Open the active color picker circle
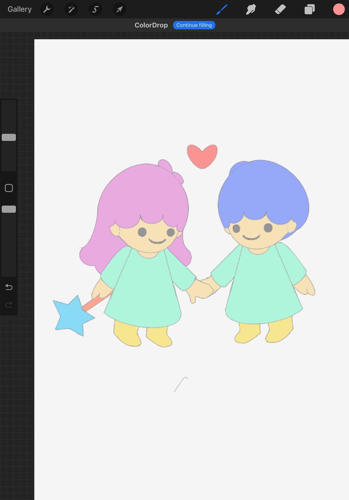 339,9
